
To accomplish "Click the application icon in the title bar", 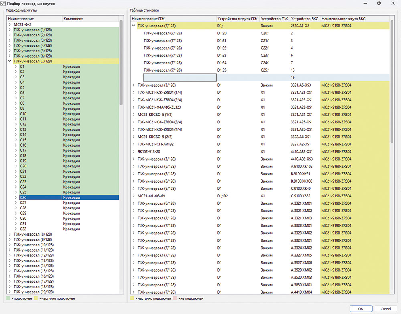I will coord(4,3).
